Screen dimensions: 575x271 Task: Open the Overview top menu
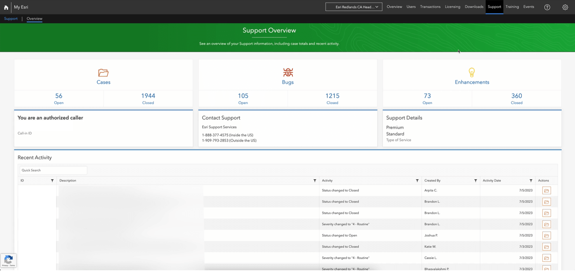(394, 7)
